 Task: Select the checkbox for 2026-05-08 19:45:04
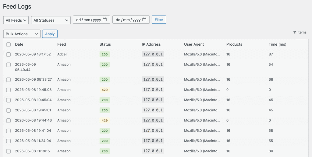pyautogui.click(x=8, y=100)
